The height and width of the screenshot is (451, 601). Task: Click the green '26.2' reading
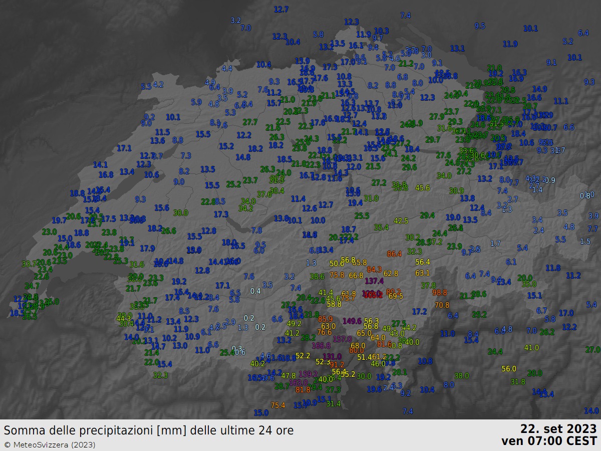pyautogui.click(x=547, y=332)
